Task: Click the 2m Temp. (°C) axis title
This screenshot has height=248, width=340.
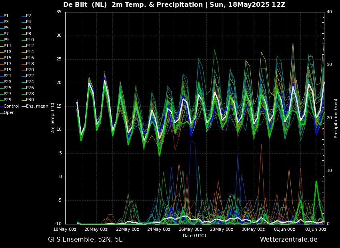Action: tap(53, 118)
